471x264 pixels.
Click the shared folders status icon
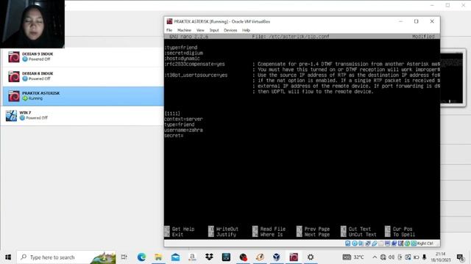(381, 243)
